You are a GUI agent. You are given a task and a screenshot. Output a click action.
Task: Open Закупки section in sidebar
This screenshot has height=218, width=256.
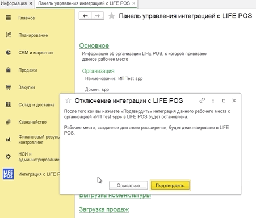[x=27, y=87]
